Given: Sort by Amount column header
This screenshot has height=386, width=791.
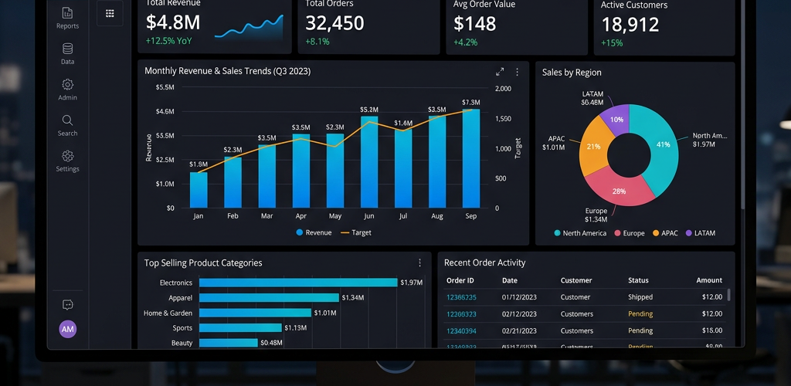Looking at the screenshot, I should coord(709,280).
